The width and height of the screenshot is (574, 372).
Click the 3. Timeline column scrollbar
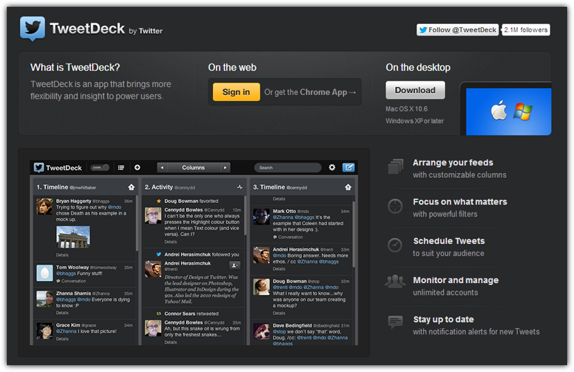point(353,234)
